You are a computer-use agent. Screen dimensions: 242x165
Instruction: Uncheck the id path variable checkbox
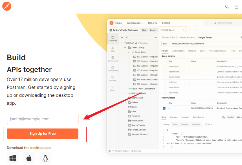[164, 108]
